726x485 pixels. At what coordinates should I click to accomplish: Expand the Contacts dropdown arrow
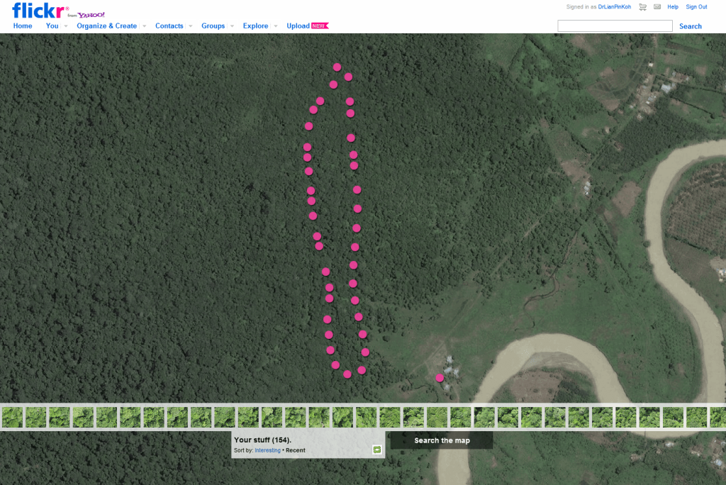pyautogui.click(x=191, y=26)
